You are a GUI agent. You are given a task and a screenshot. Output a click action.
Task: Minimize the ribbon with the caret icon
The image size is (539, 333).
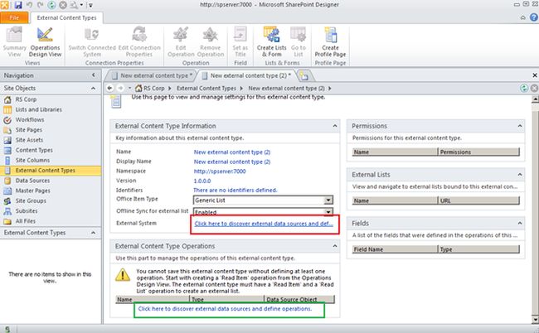[x=523, y=17]
